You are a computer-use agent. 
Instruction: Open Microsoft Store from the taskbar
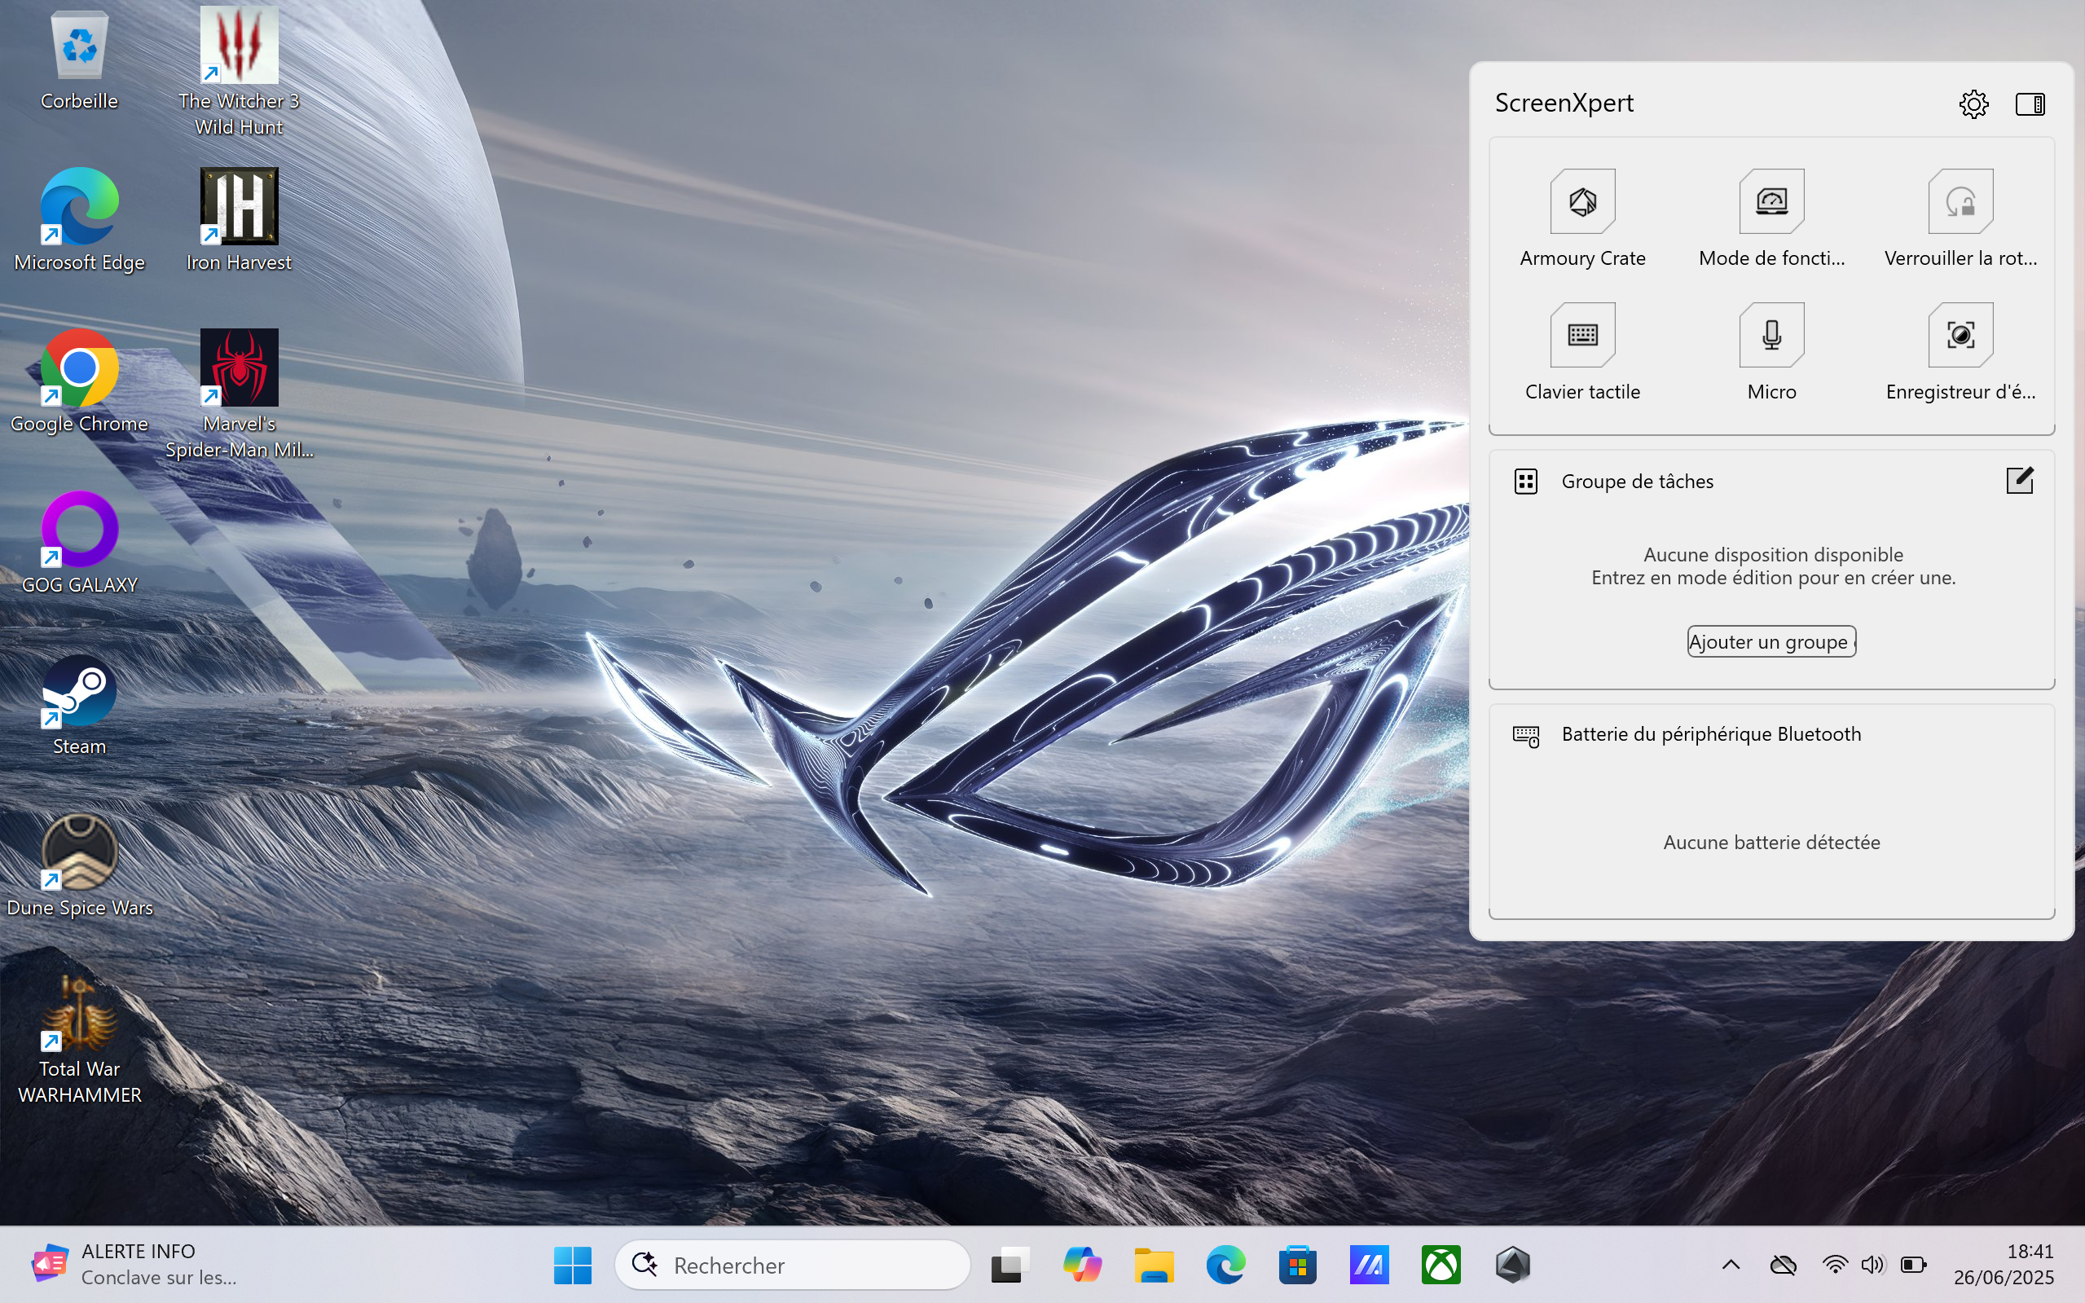pyautogui.click(x=1298, y=1265)
